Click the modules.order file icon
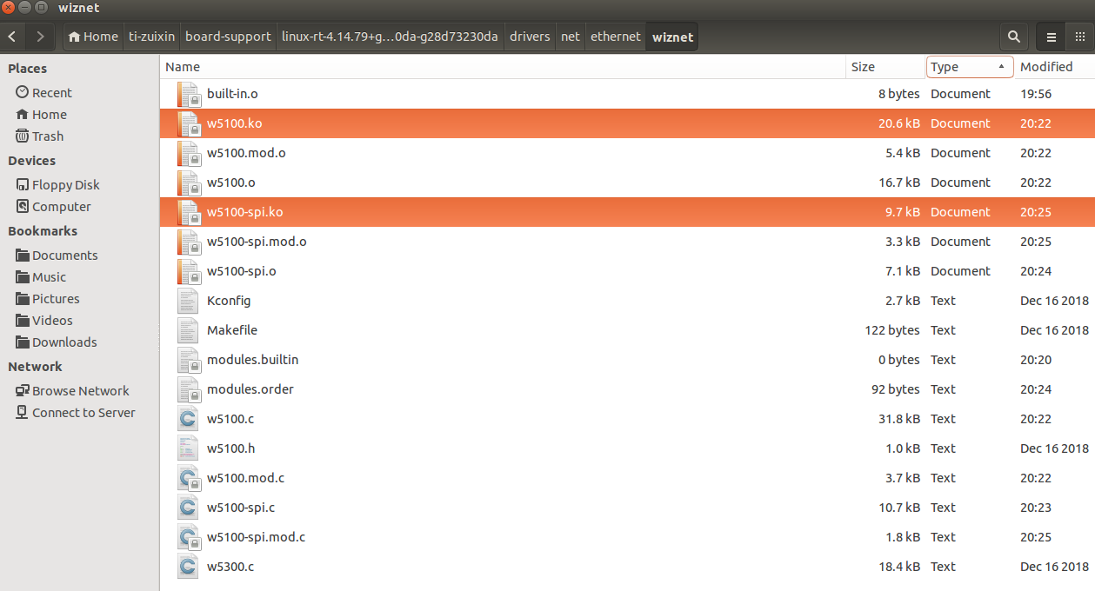Viewport: 1095px width, 591px height. point(188,389)
